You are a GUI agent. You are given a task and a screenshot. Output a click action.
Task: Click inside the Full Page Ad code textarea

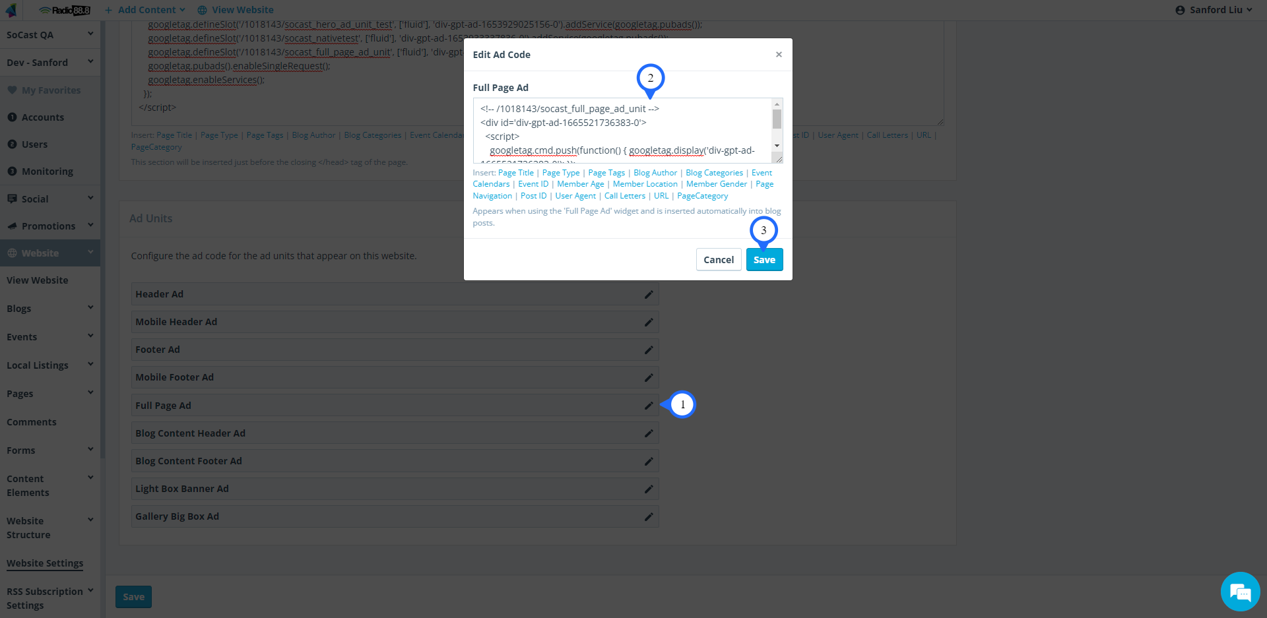(622, 131)
